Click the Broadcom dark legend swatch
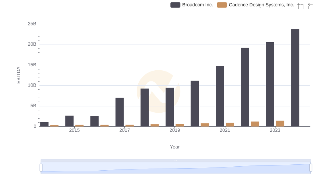 tap(175, 5)
